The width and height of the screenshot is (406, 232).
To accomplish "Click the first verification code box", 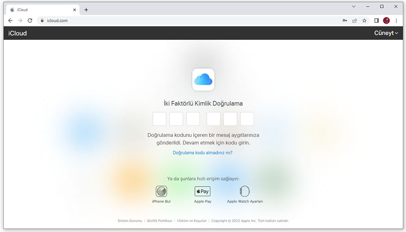I will (159, 119).
